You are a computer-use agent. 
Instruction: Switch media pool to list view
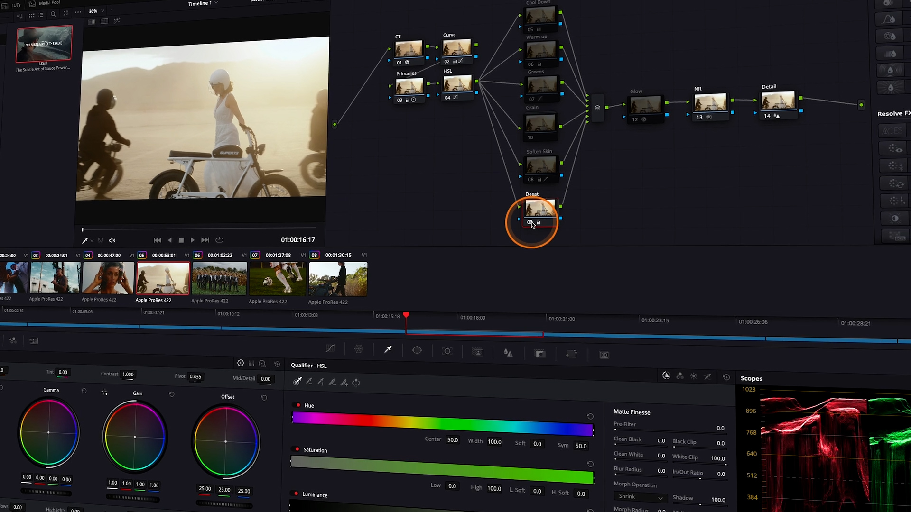pos(41,15)
